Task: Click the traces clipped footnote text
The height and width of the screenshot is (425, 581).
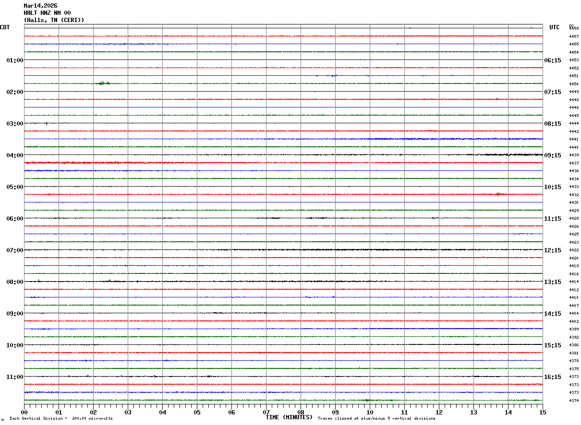Action: [376, 418]
